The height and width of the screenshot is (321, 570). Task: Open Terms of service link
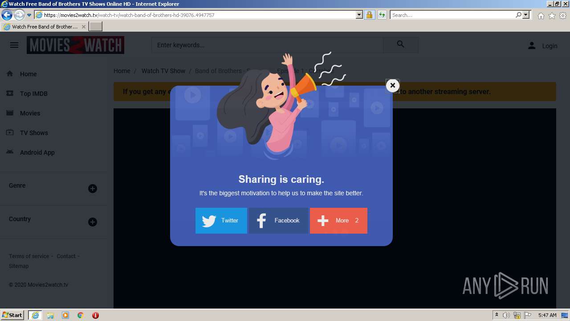tap(29, 256)
